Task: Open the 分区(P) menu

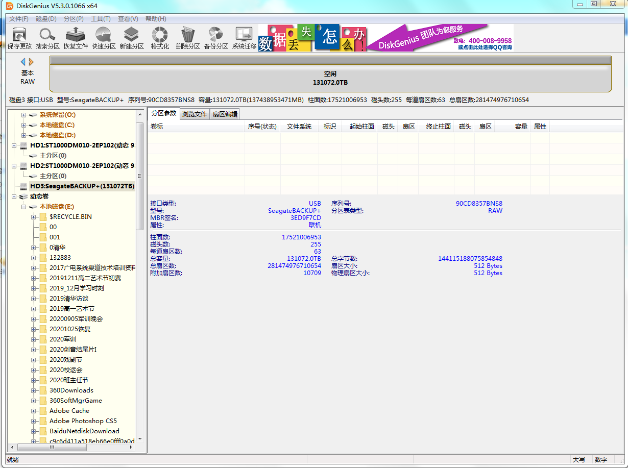Action: (x=74, y=19)
